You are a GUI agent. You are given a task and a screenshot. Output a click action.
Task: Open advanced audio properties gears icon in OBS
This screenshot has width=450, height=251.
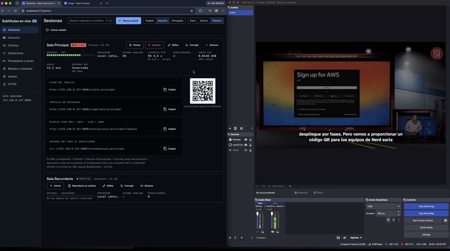click(344, 238)
